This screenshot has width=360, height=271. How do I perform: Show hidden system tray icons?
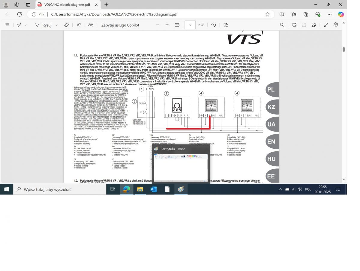coord(280,189)
